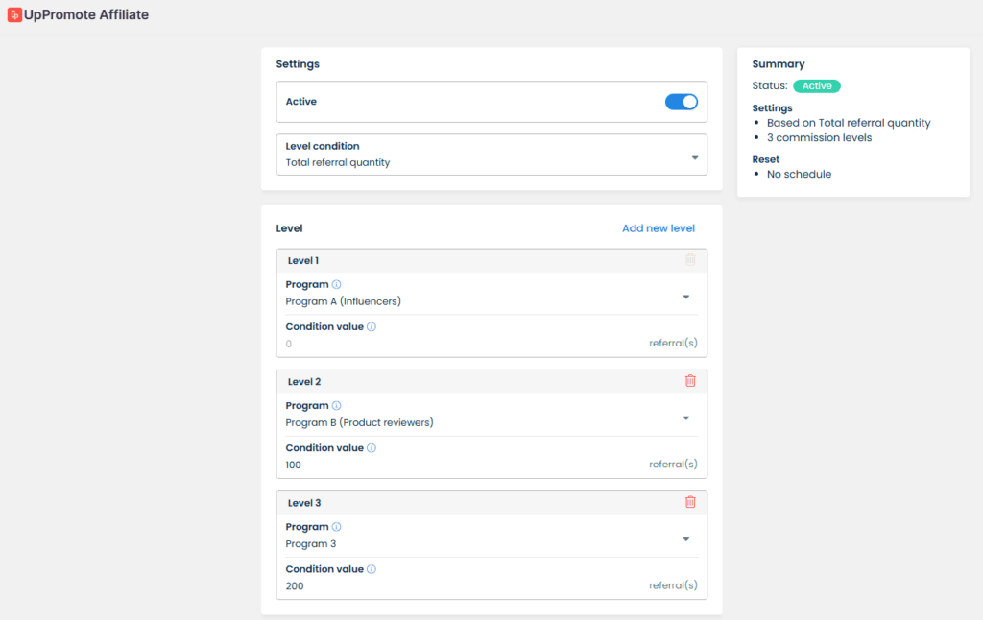Click the Level 3 condition value field
This screenshot has height=620, width=983.
pyautogui.click(x=461, y=585)
